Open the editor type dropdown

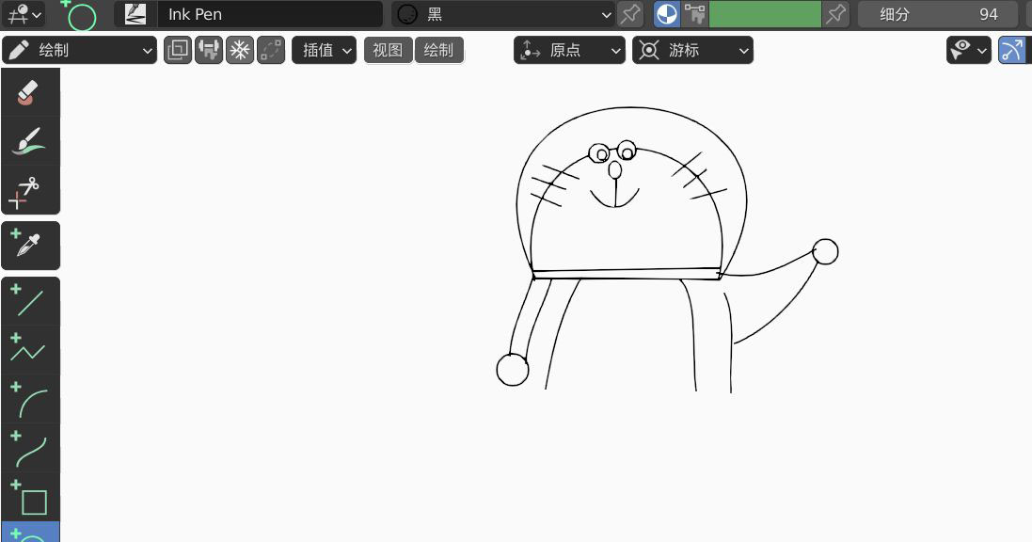click(x=23, y=14)
